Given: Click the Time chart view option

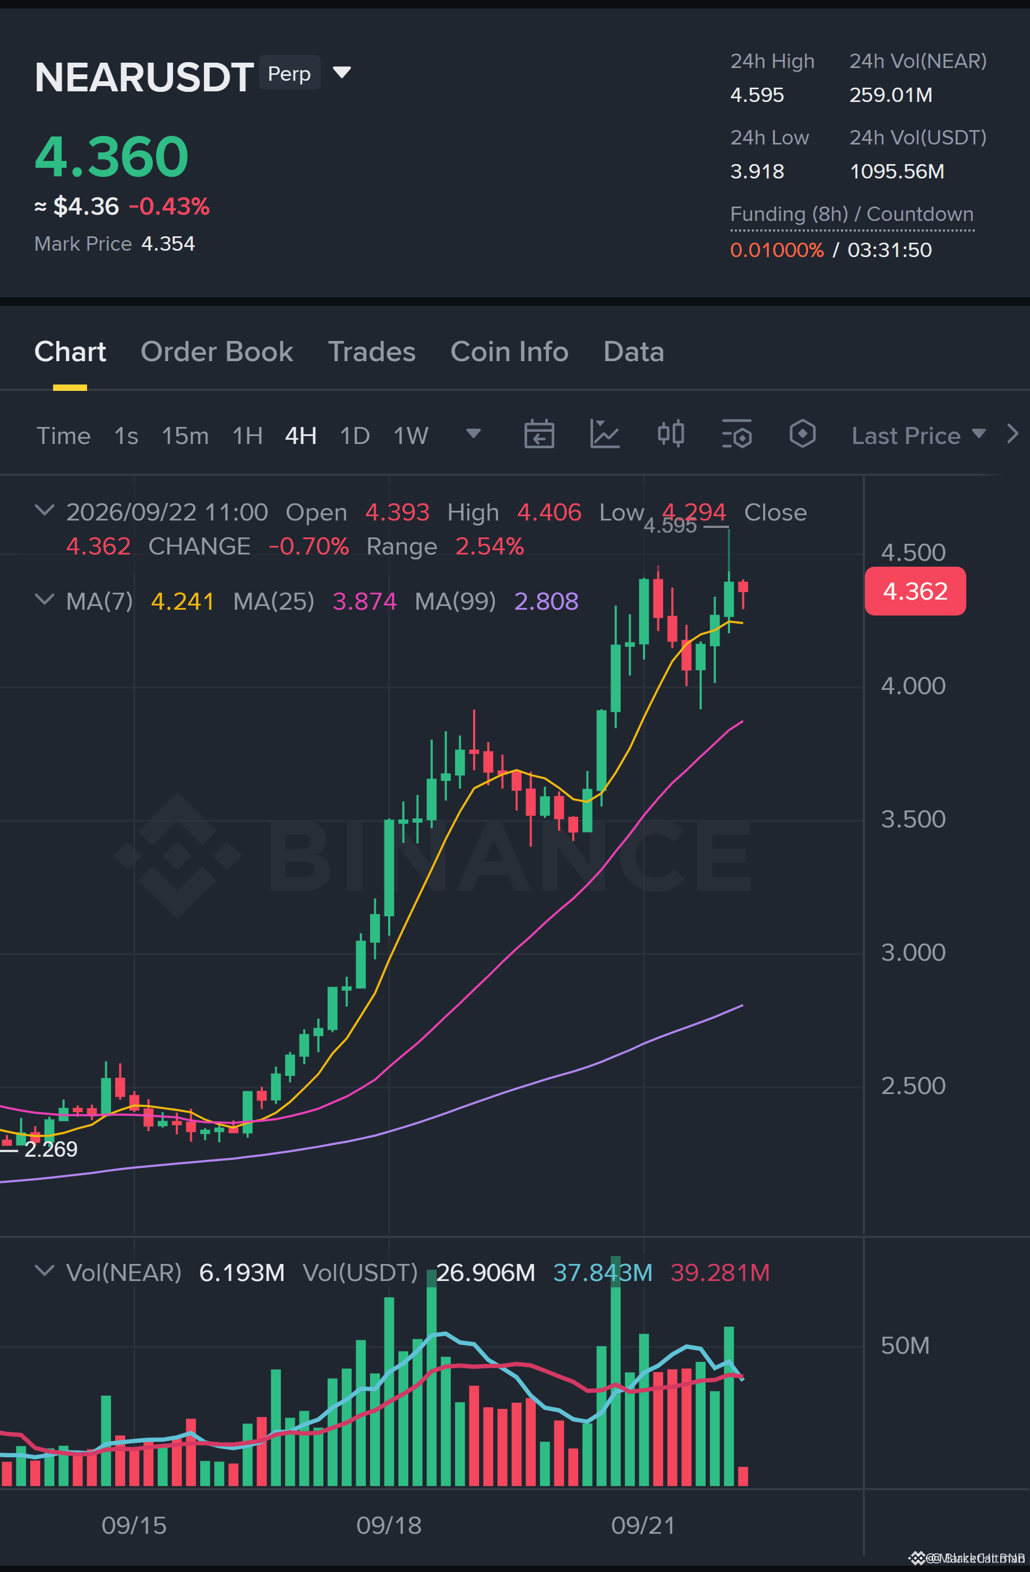Looking at the screenshot, I should 63,436.
